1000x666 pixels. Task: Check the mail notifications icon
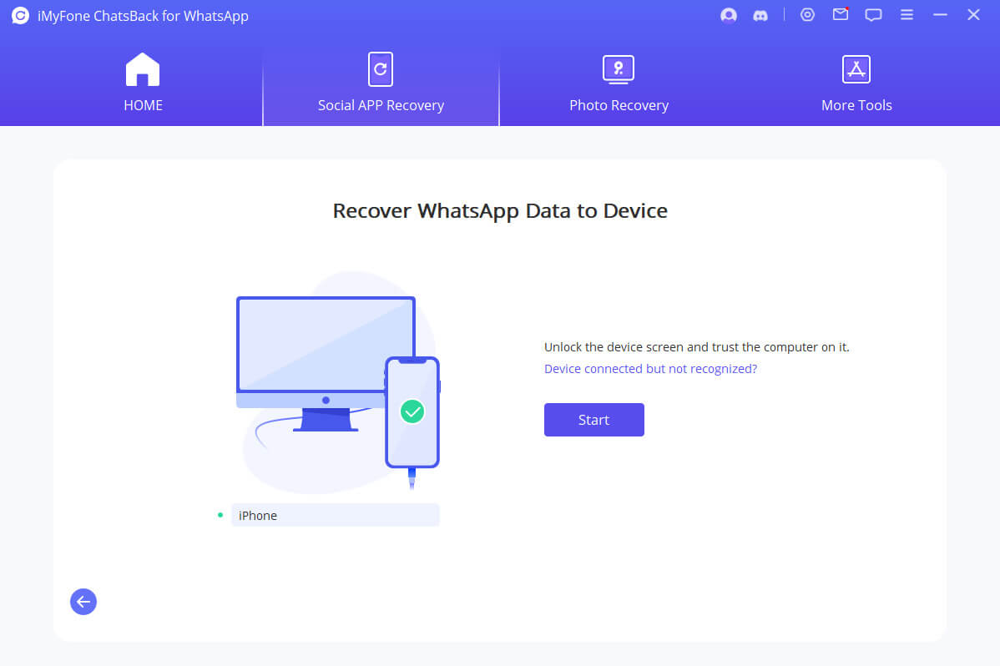[841, 15]
